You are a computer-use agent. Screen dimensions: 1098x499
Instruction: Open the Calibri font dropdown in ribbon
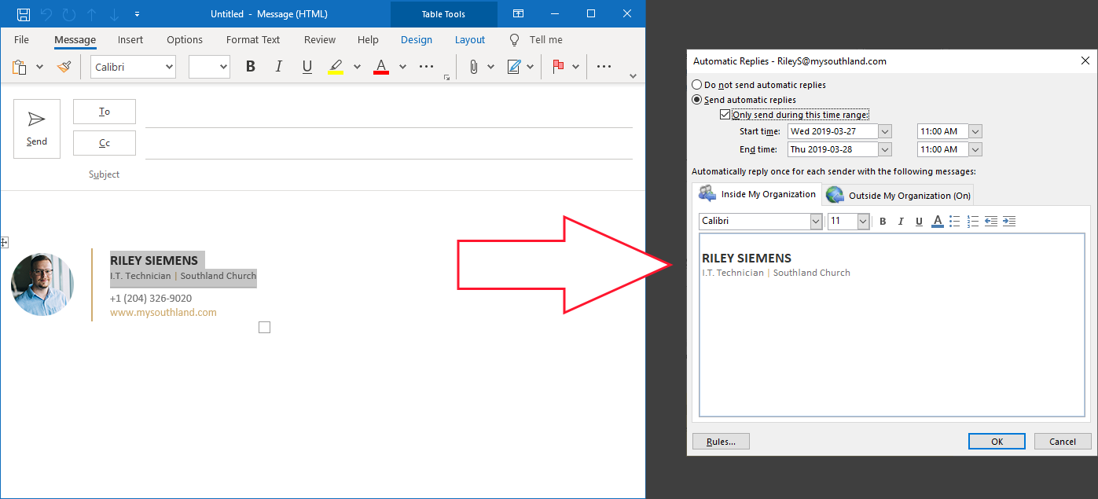169,68
